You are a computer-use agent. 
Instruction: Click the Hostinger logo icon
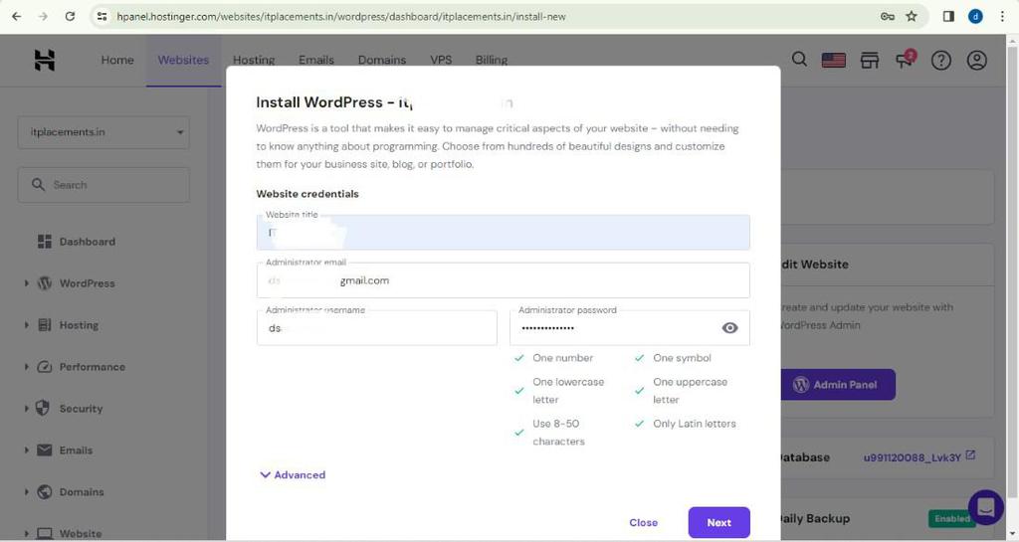[44, 60]
